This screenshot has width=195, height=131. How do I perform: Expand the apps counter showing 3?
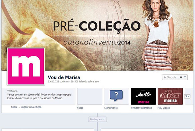[187, 96]
